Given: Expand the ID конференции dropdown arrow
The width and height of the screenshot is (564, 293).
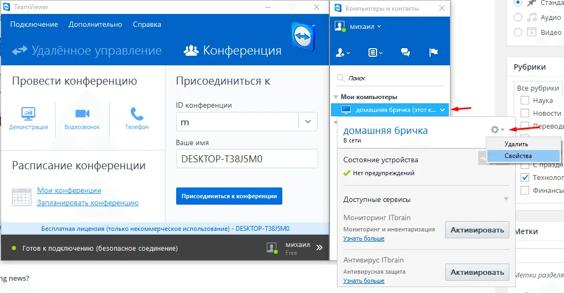Looking at the screenshot, I should (x=307, y=122).
